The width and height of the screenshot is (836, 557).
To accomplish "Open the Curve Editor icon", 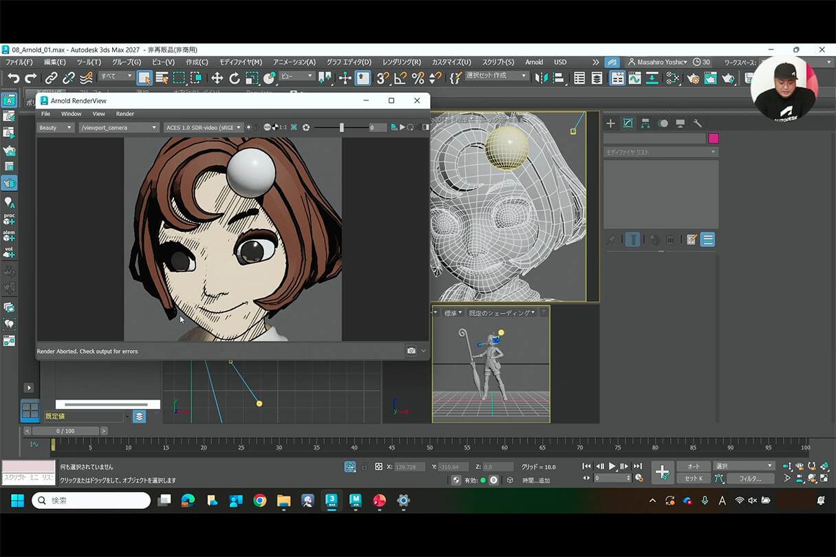I will pyautogui.click(x=634, y=78).
